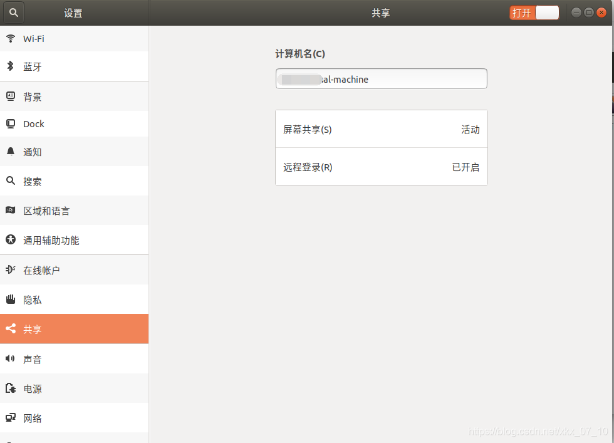Open the 远程登录(R) row
Image resolution: width=614 pixels, height=443 pixels.
point(382,167)
